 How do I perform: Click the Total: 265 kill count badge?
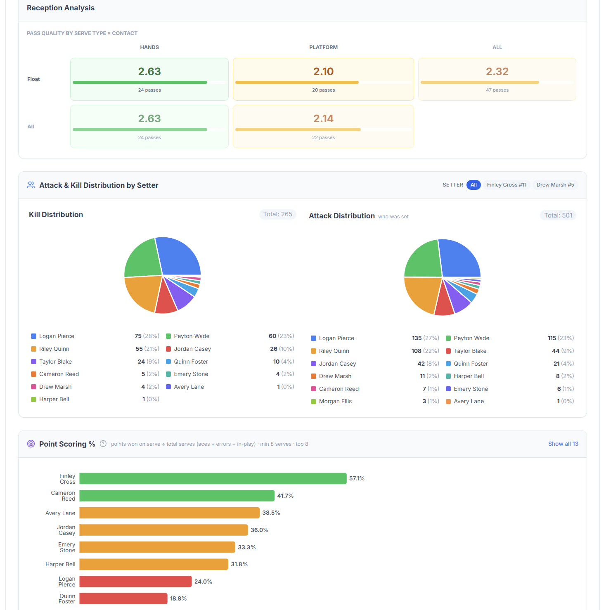tap(277, 214)
